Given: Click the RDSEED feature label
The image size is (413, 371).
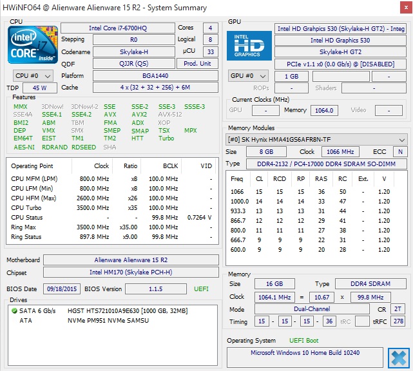Looking at the screenshot, I should [84, 147].
